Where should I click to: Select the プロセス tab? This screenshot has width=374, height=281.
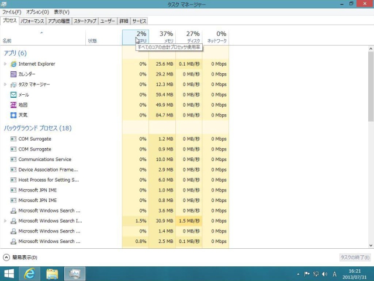pyautogui.click(x=9, y=20)
